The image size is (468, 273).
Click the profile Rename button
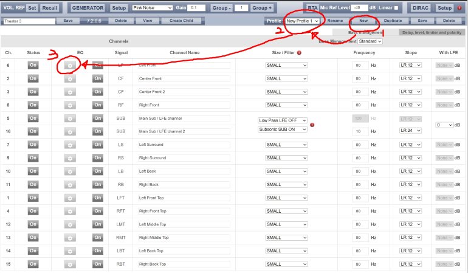click(x=335, y=21)
